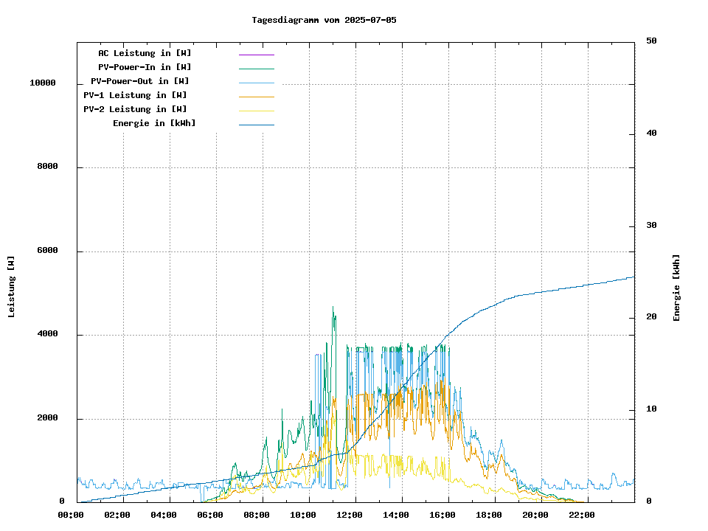Click the 10000 label on the power axis
708x531 pixels.
pyautogui.click(x=43, y=83)
